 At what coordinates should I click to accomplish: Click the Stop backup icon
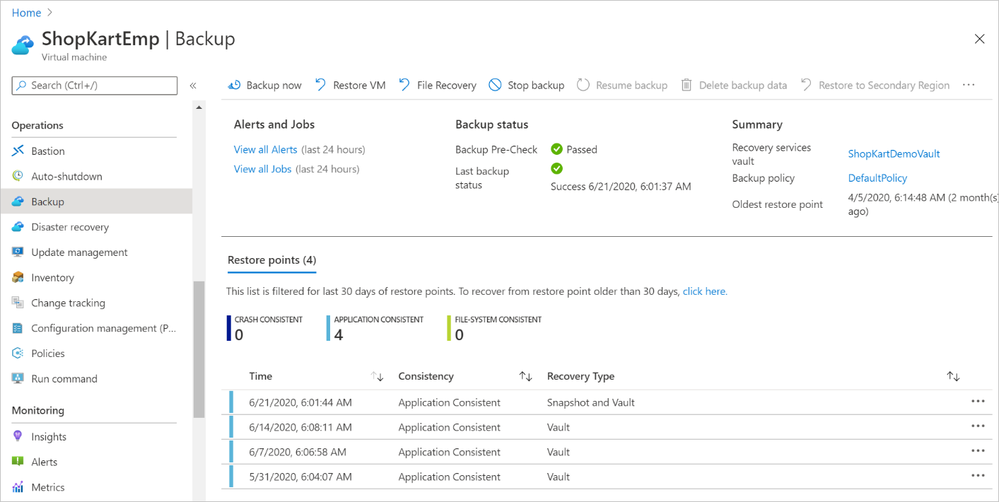coord(495,85)
